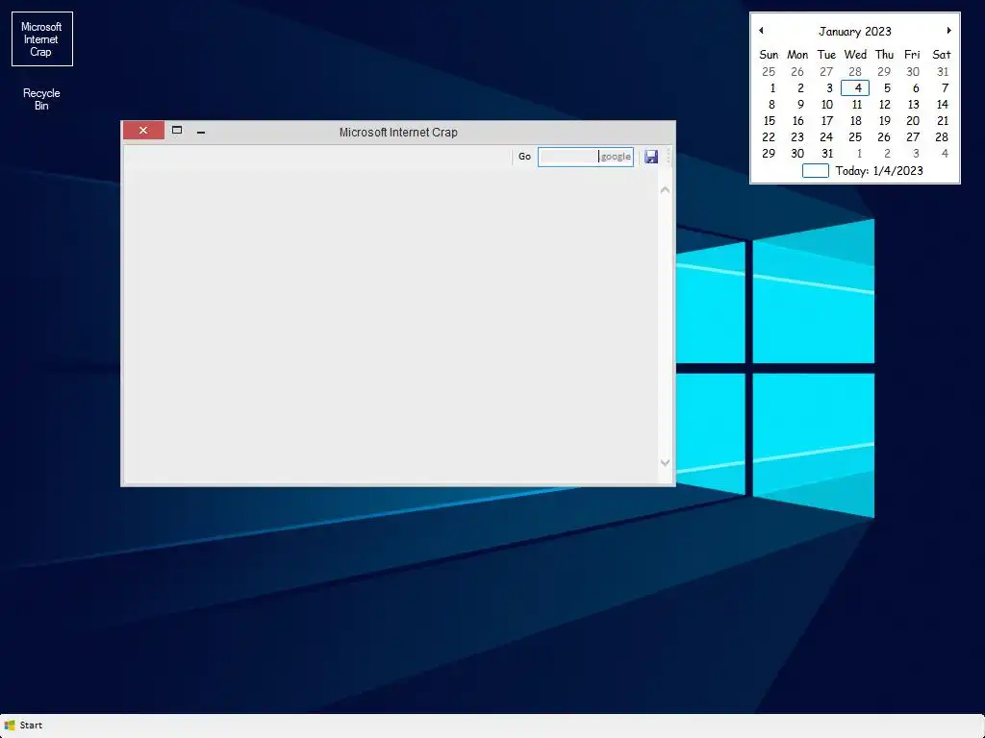Open toolbar overflow grip next to save icon
The width and height of the screenshot is (985, 738).
[669, 157]
